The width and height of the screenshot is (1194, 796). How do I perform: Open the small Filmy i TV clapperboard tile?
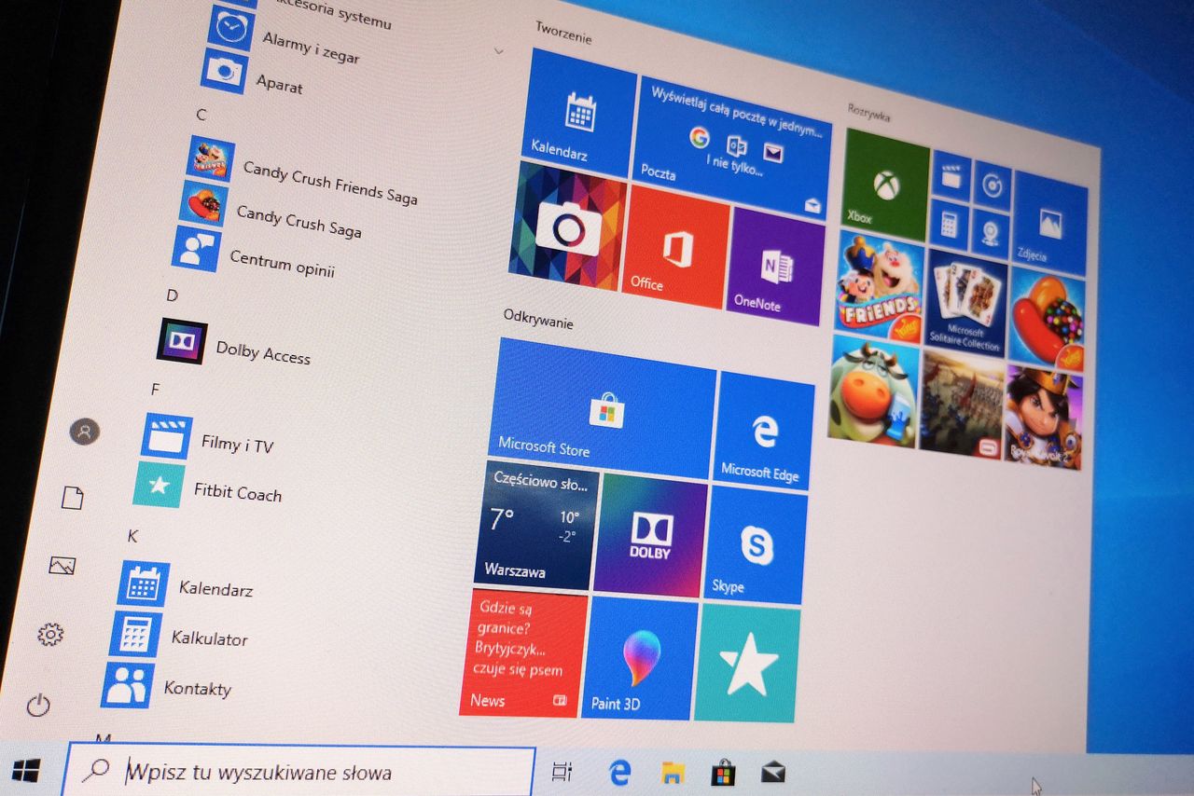pos(951,176)
